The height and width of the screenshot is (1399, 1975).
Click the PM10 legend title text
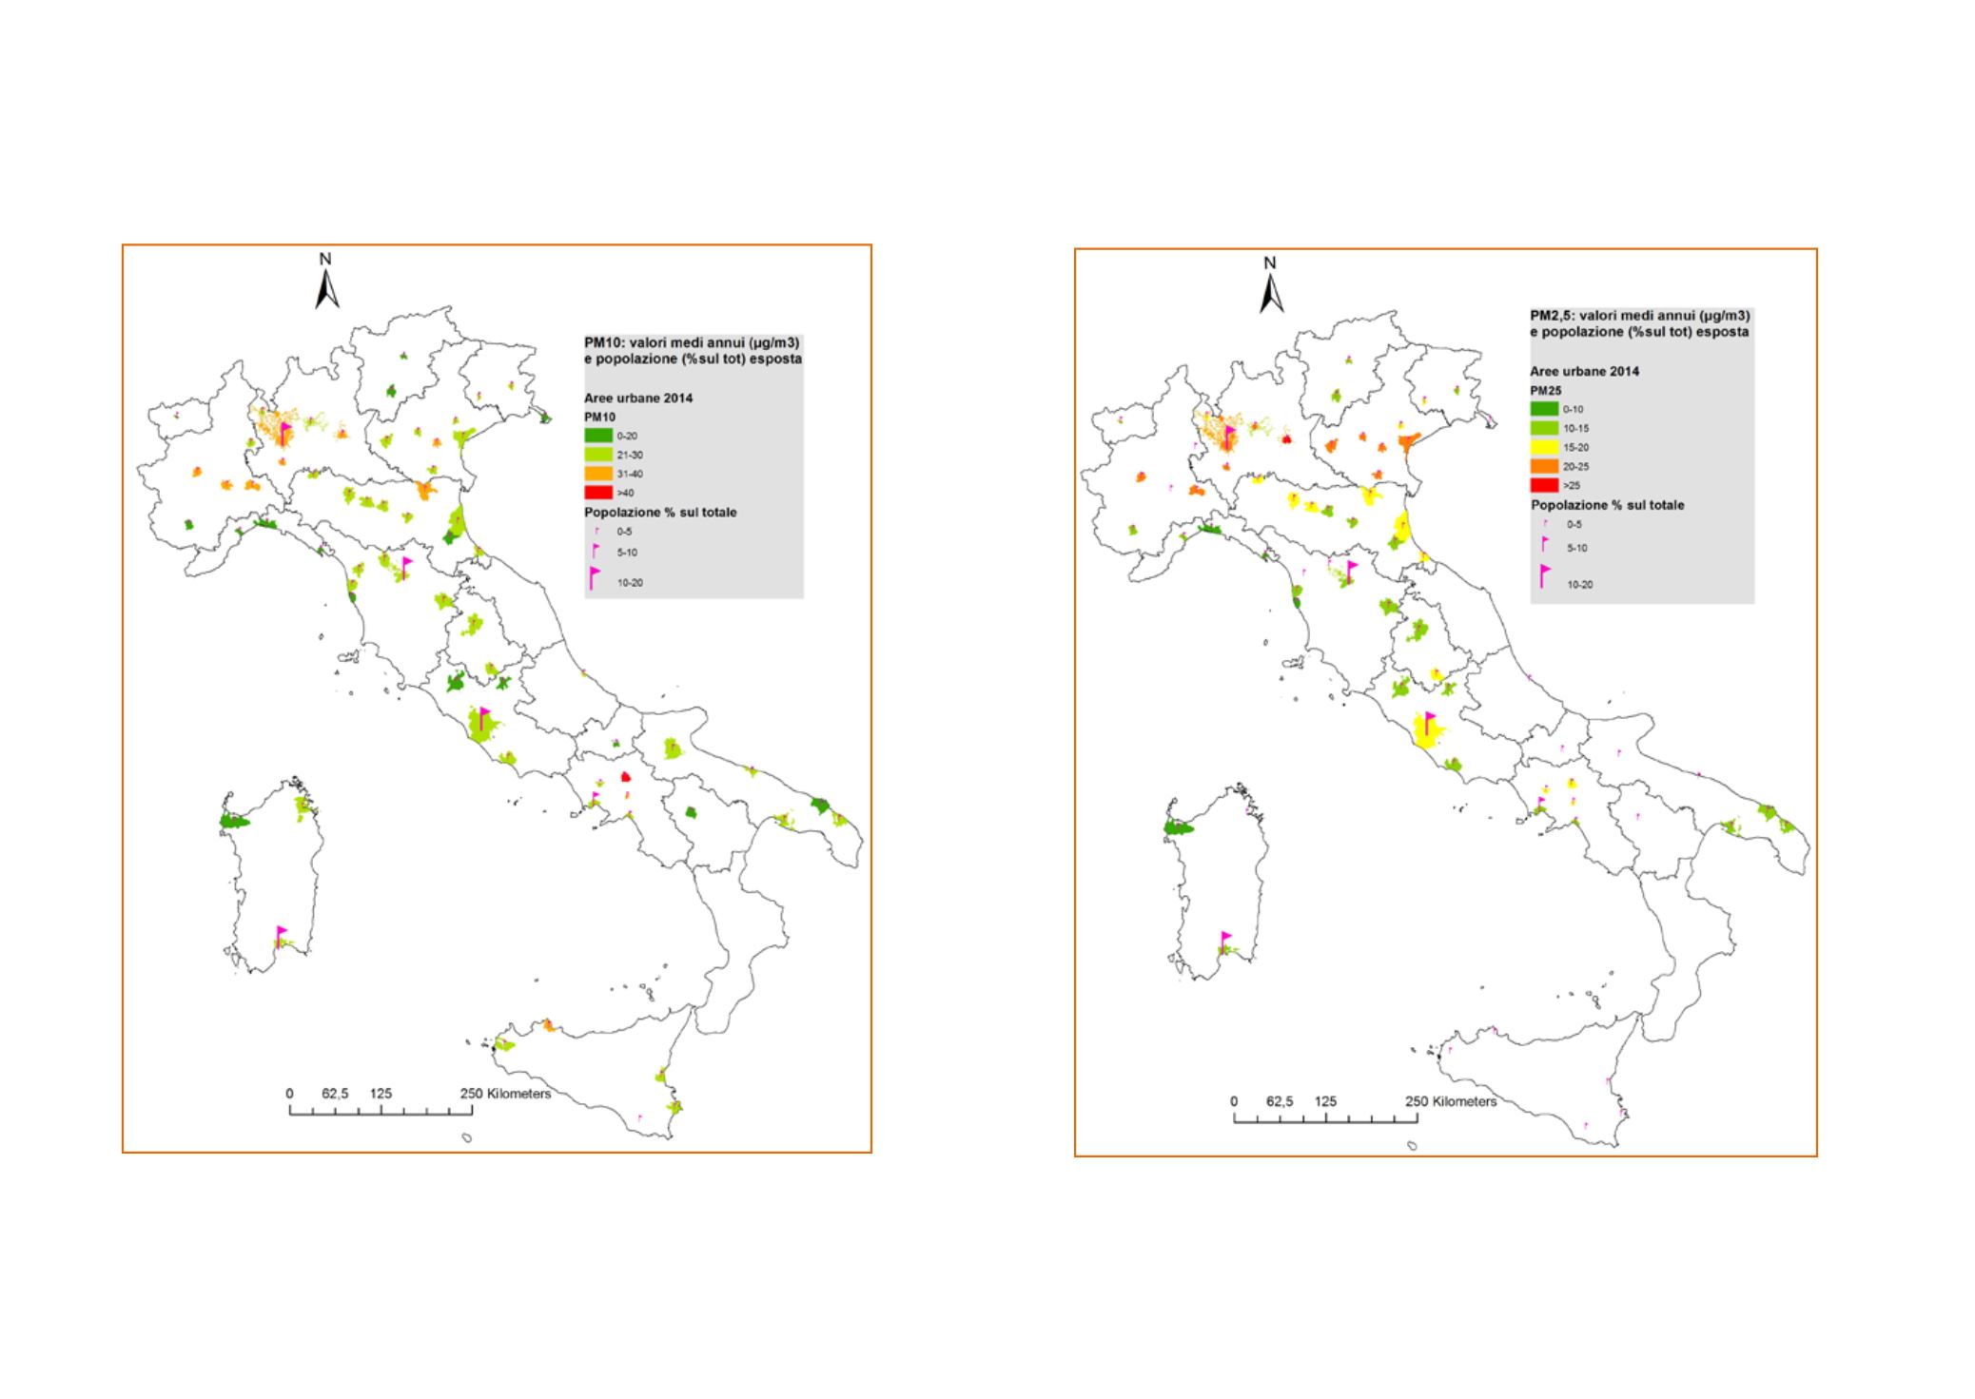(x=692, y=350)
